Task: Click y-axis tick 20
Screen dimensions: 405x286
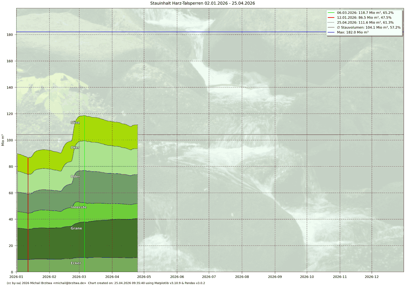Action: point(11,246)
